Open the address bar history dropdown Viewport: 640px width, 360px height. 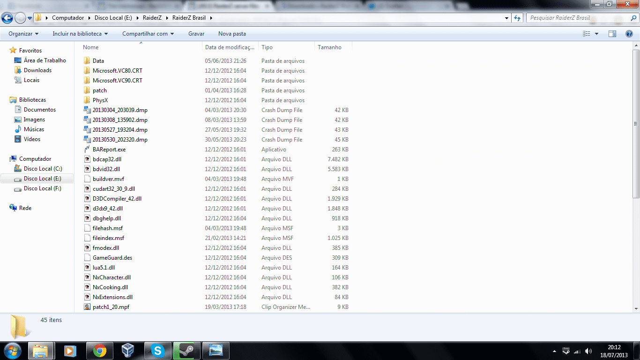507,18
